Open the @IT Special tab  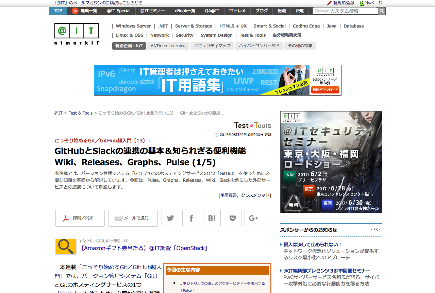pos(119,11)
